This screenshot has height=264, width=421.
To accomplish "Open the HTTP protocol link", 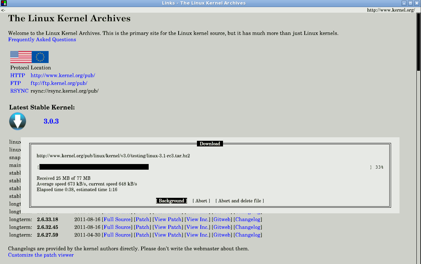I will point(18,75).
